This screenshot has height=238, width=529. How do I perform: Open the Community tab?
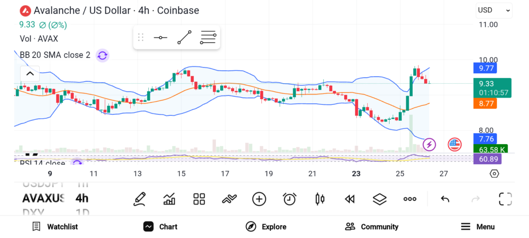[x=372, y=227]
